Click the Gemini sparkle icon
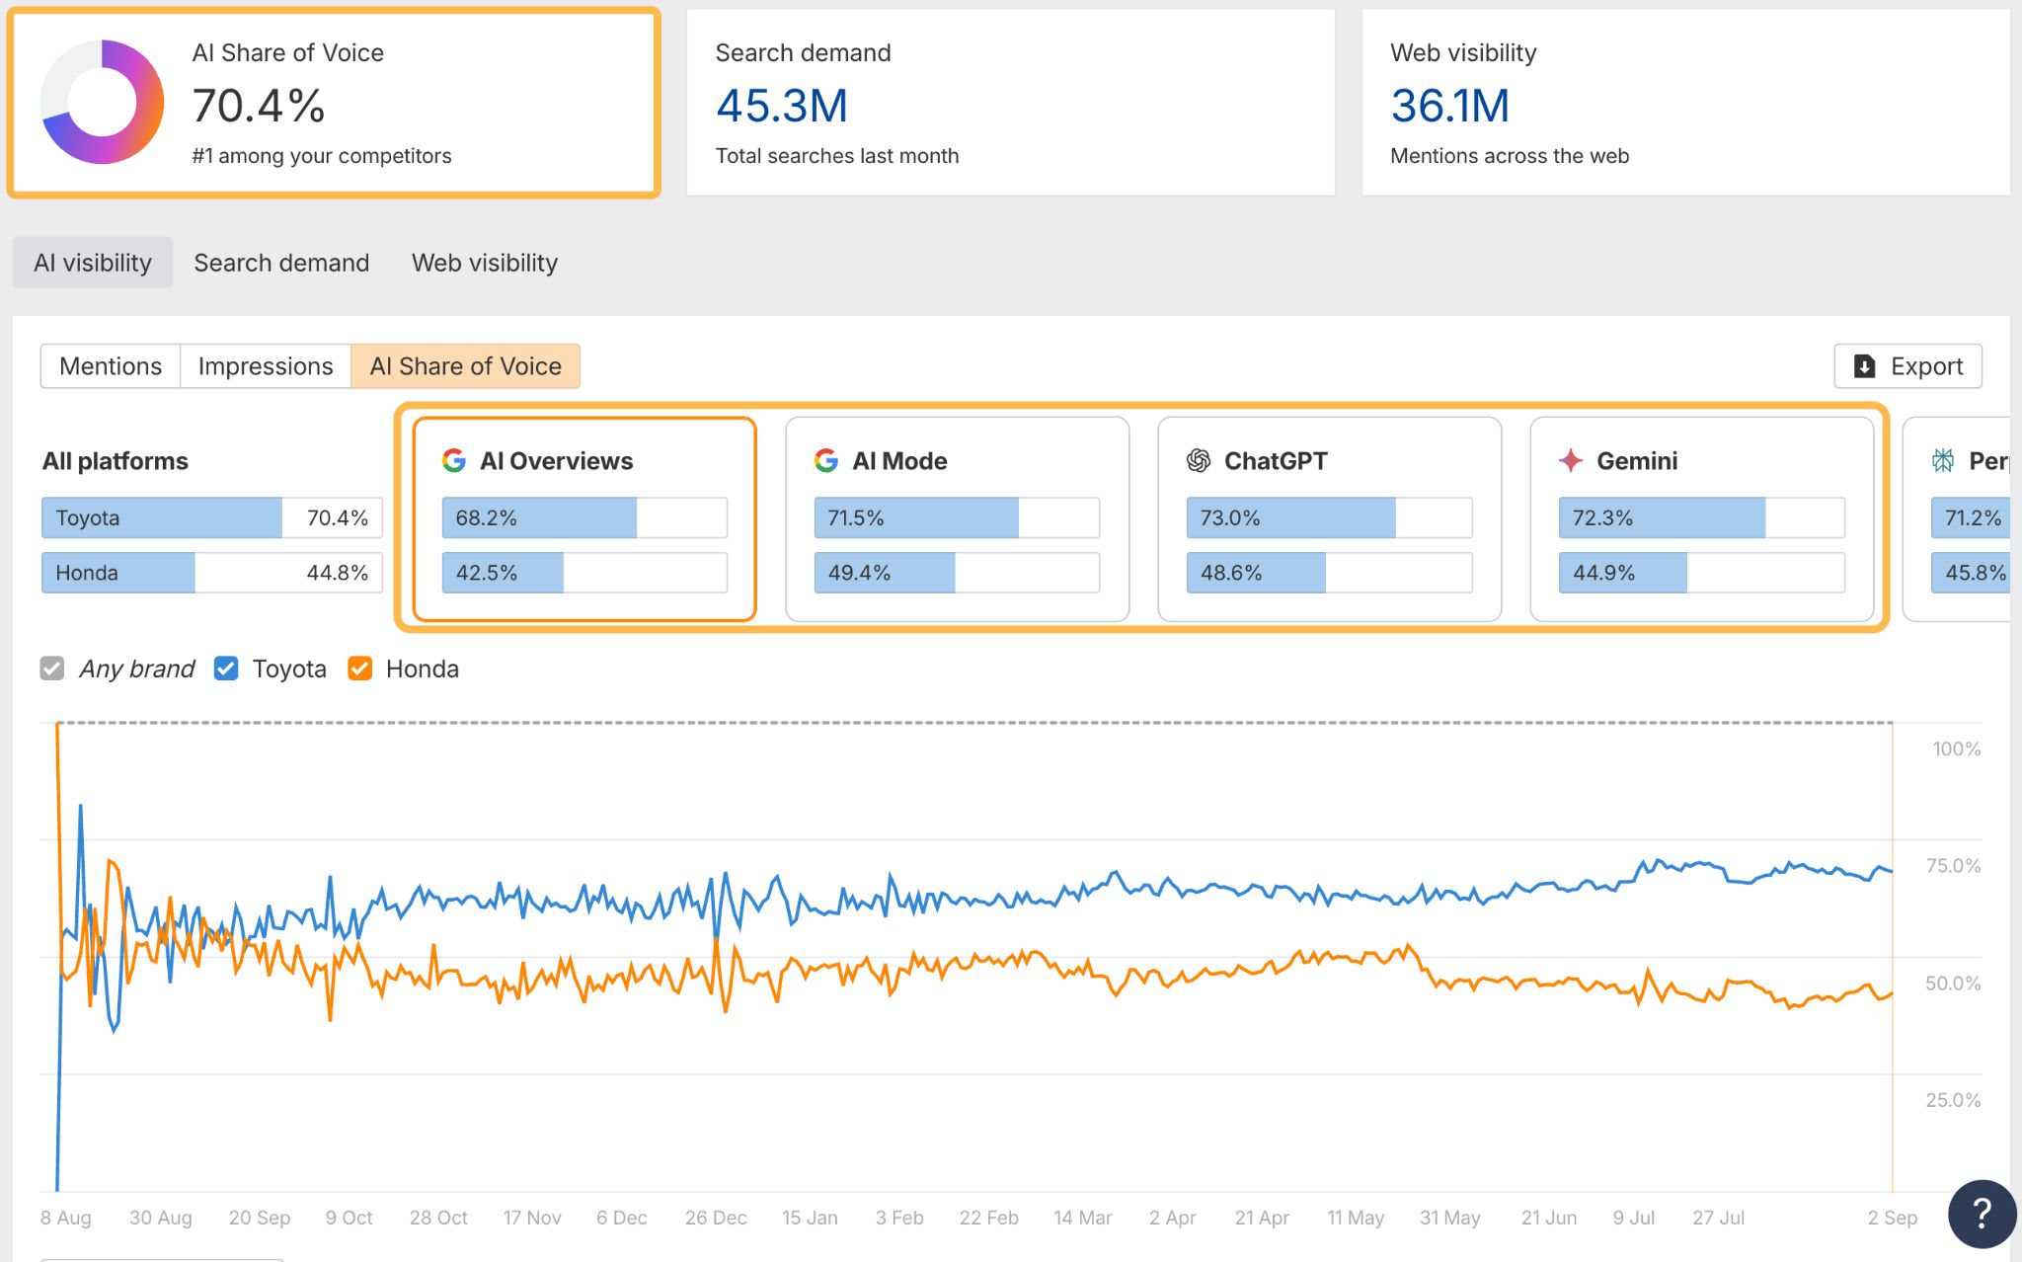 pyautogui.click(x=1571, y=461)
